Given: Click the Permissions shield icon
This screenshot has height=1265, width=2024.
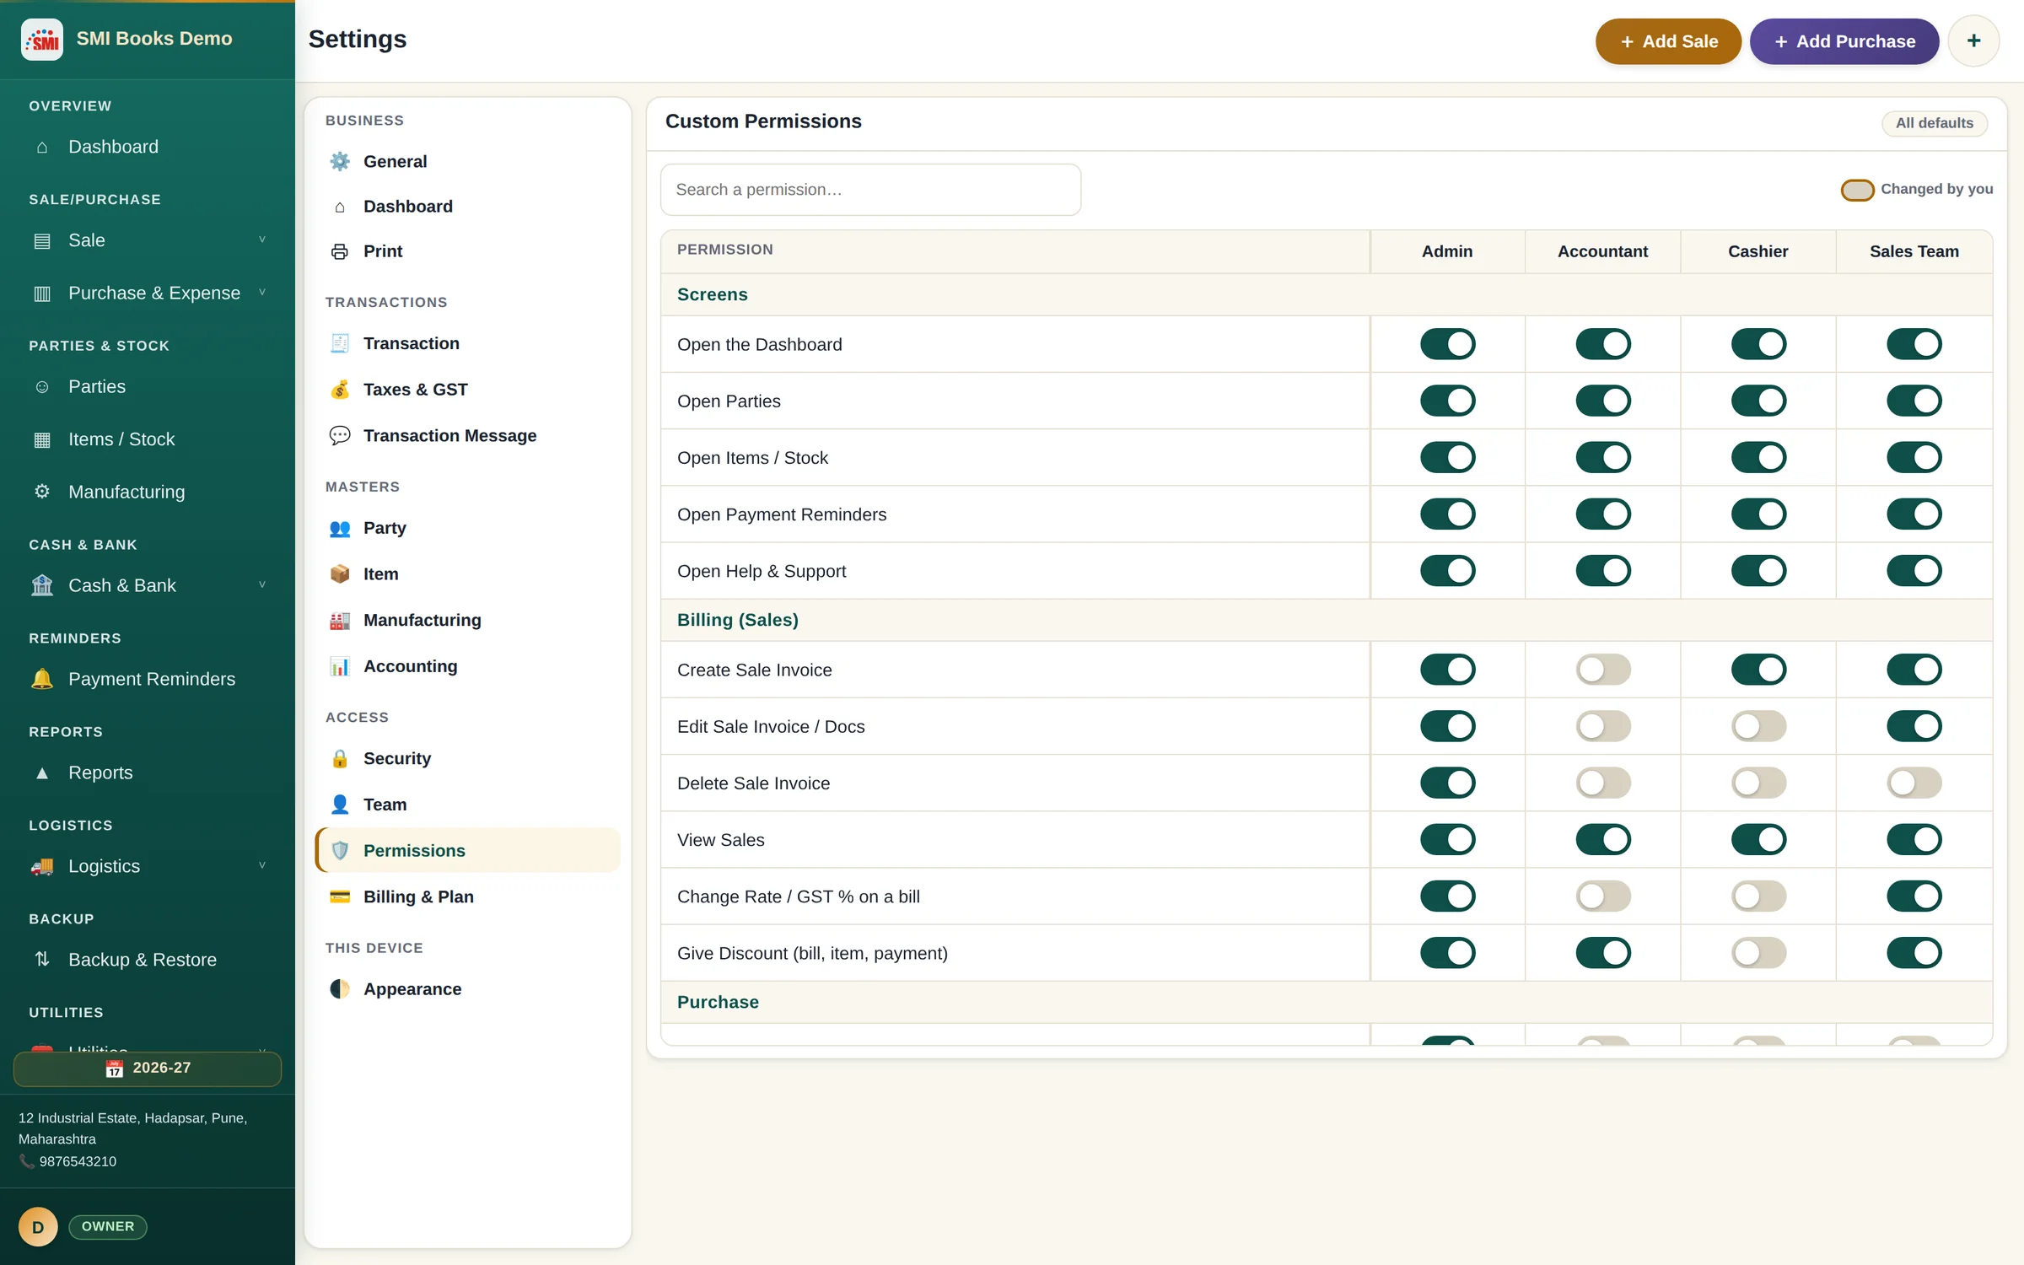Looking at the screenshot, I should 340,850.
